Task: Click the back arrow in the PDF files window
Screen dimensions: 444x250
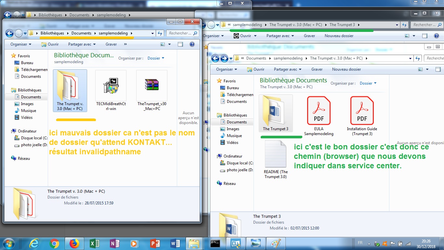Action: tap(215, 58)
